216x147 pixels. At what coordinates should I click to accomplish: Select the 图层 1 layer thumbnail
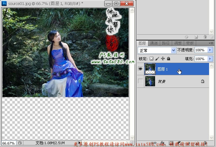click(150, 69)
